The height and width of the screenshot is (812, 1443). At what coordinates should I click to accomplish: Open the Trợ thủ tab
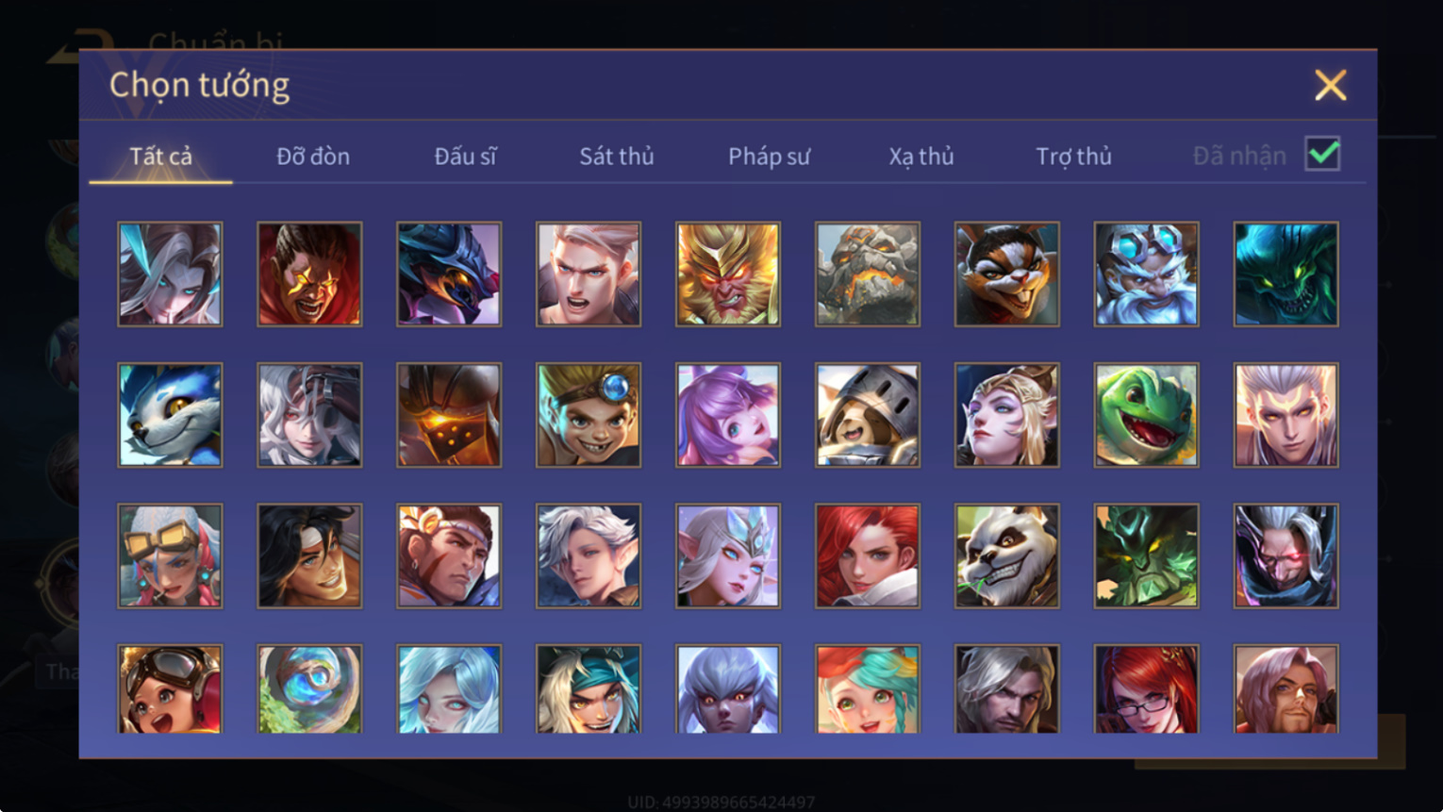1073,157
